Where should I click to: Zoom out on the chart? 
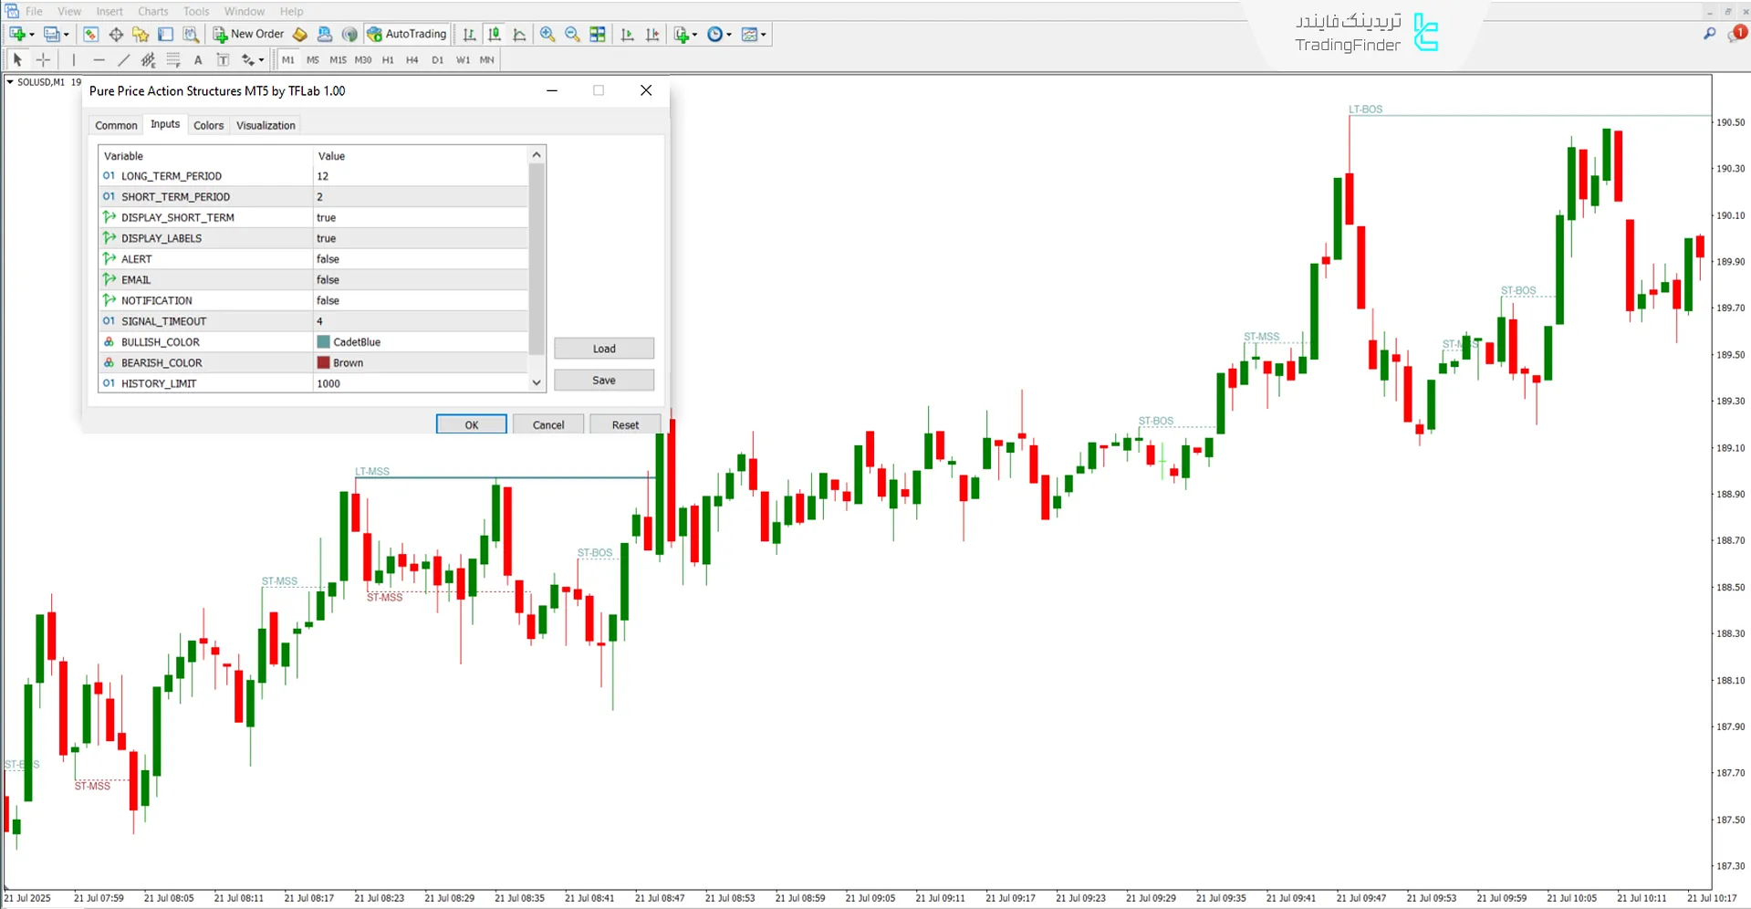pos(572,35)
